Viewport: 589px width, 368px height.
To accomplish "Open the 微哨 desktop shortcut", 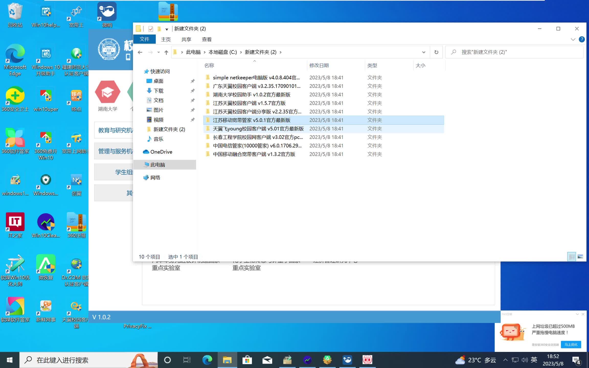I will pos(107,15).
